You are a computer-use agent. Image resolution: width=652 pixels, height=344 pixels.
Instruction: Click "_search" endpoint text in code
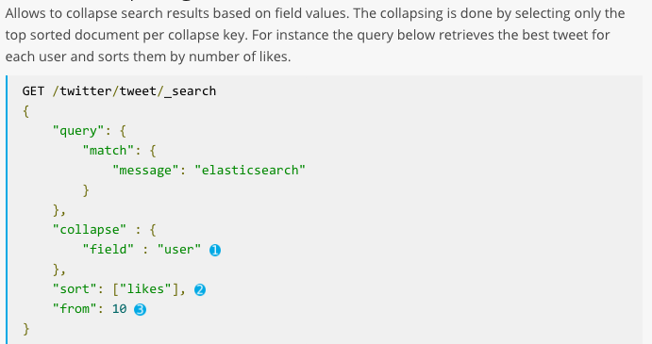point(190,91)
